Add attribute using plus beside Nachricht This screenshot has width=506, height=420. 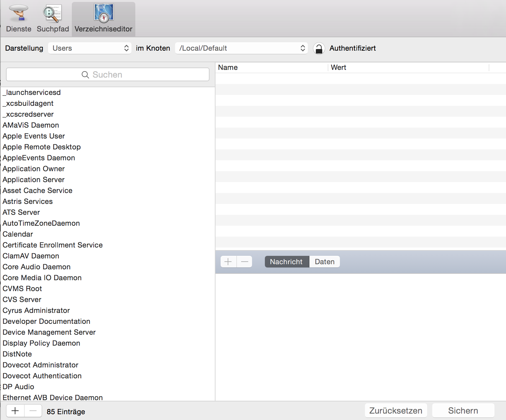(228, 262)
